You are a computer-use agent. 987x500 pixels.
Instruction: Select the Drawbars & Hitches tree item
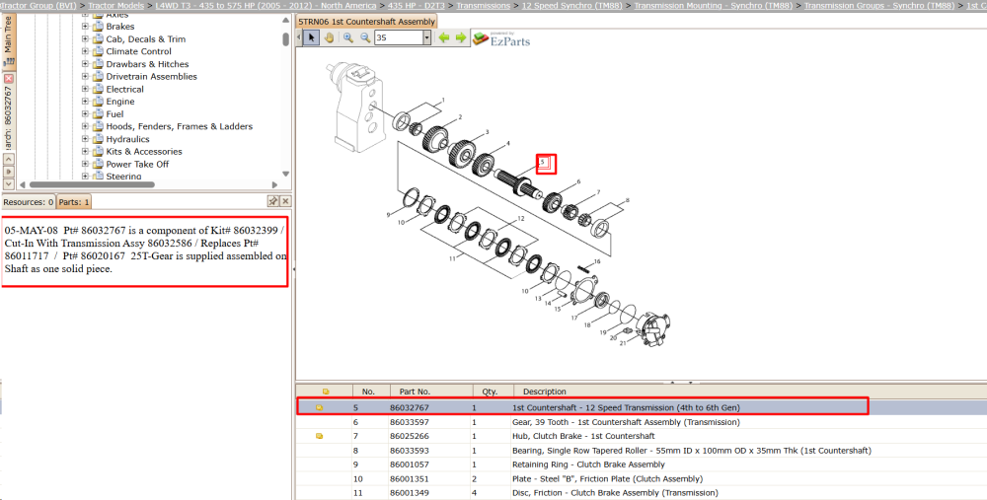[x=147, y=63]
